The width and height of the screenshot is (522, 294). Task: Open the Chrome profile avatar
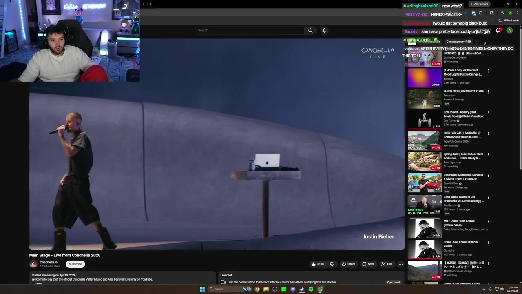[x=510, y=13]
